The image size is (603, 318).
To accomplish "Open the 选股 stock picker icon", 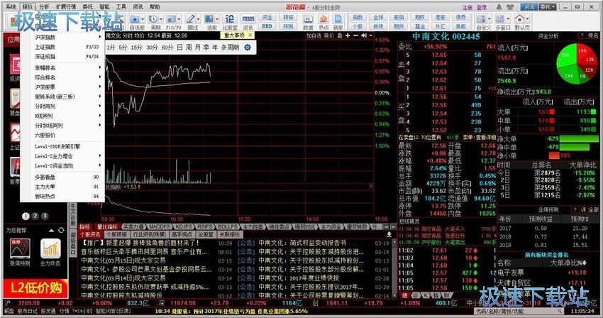I will (x=209, y=19).
